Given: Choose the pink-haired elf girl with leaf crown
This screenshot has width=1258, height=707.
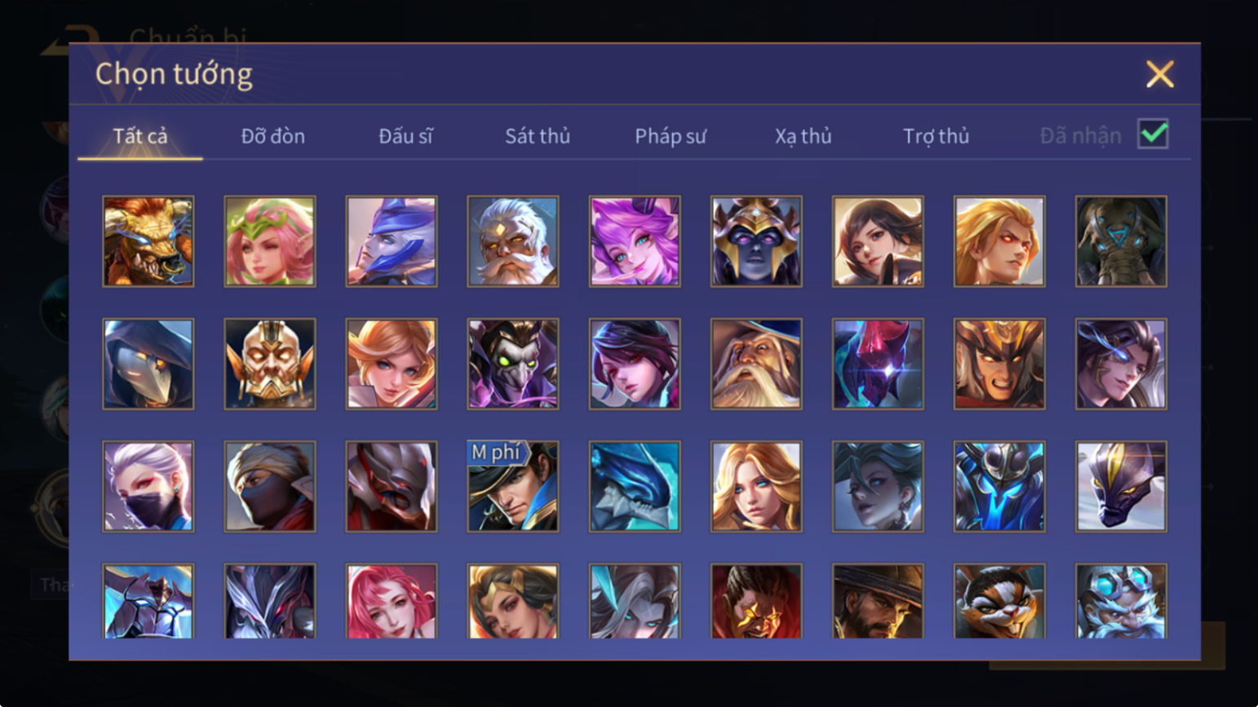Looking at the screenshot, I should point(270,241).
